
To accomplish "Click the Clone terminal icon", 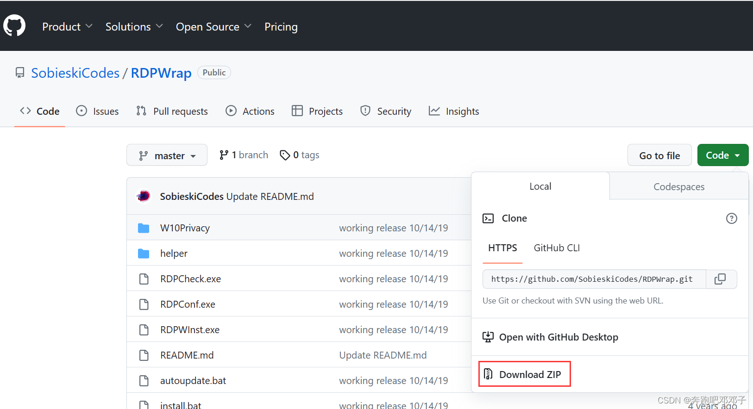I will pos(488,218).
